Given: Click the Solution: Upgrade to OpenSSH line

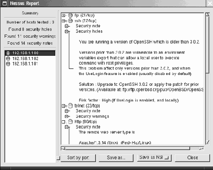Looking at the screenshot, I should pos(139,85).
